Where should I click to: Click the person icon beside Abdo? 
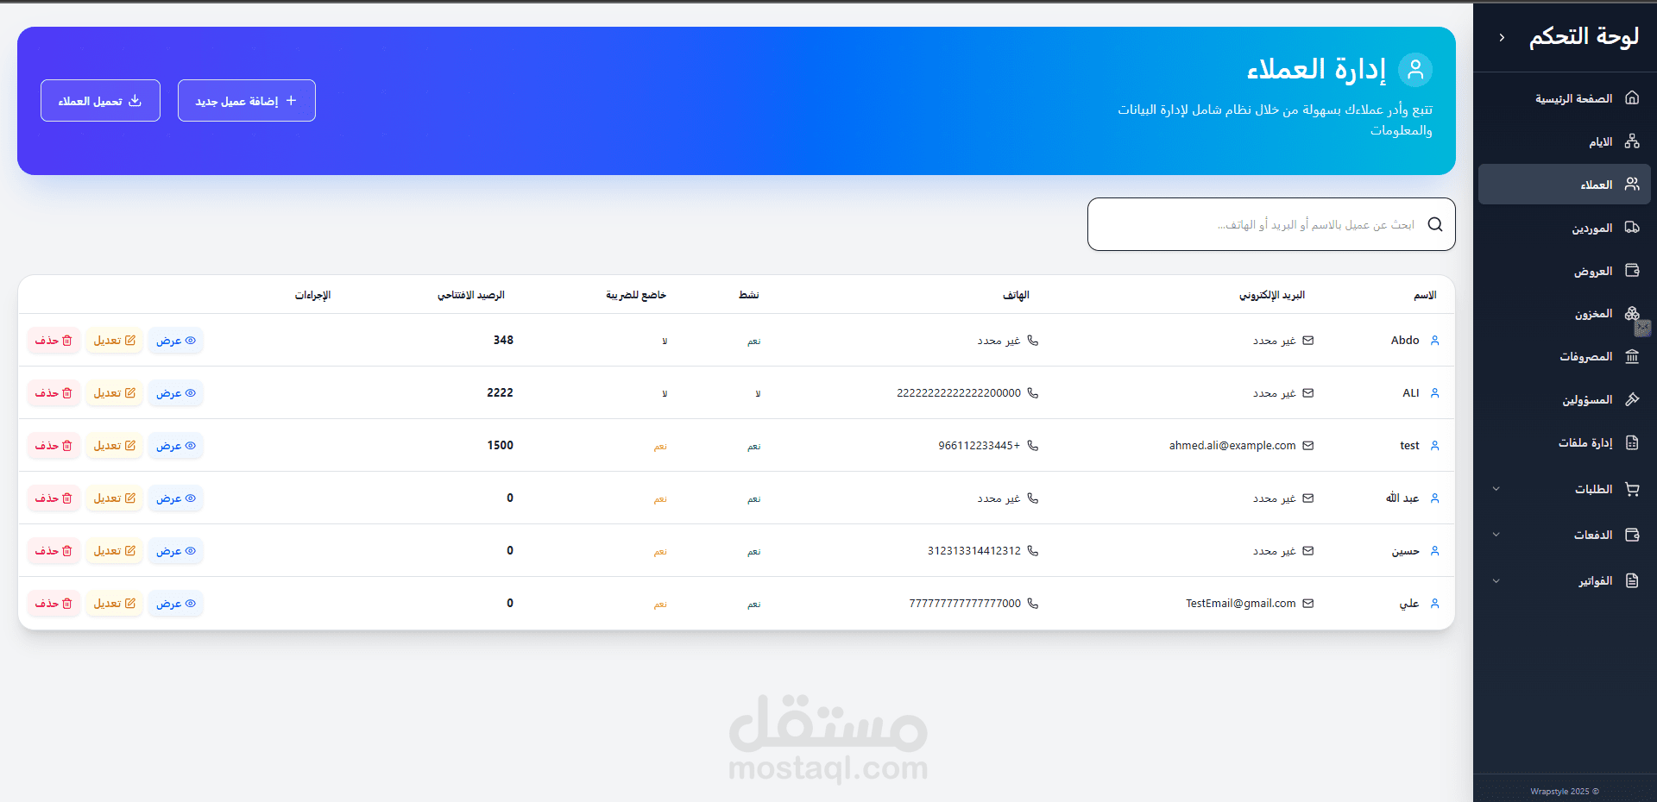(x=1435, y=341)
